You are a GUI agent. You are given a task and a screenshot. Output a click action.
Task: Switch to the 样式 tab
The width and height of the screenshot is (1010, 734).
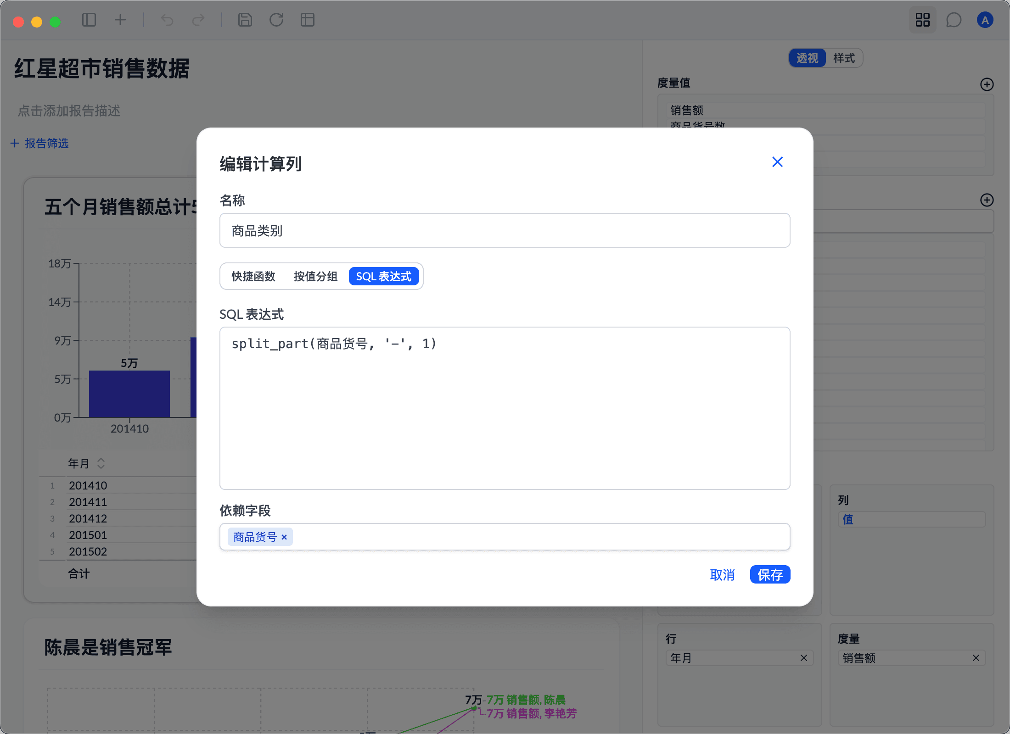pyautogui.click(x=844, y=58)
